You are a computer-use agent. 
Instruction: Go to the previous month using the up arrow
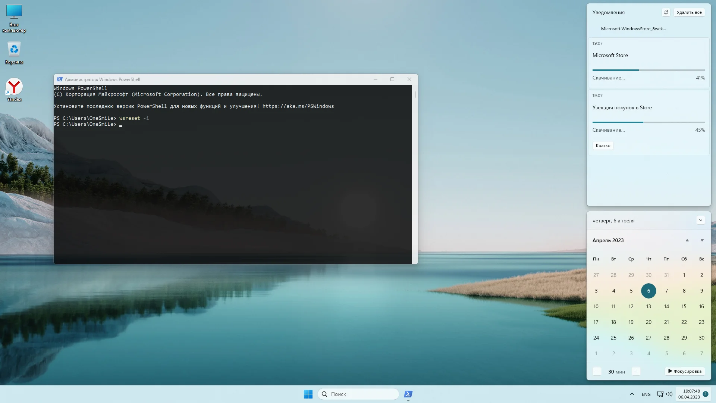687,240
